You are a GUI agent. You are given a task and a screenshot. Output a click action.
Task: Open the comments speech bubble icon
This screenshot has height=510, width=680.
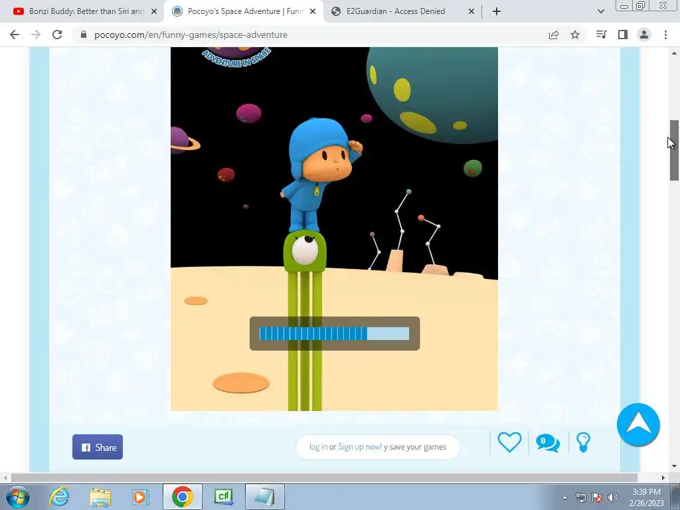(x=548, y=443)
